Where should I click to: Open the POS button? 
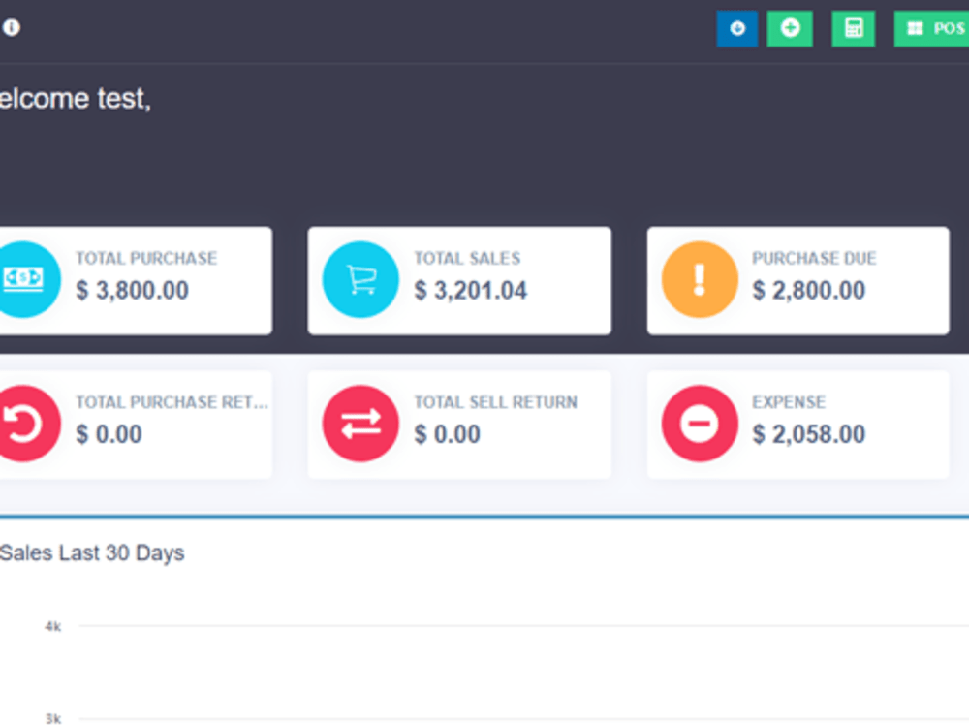click(932, 28)
